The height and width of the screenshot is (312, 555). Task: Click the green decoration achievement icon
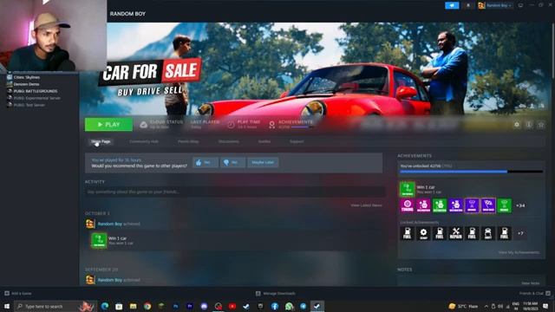(440, 205)
